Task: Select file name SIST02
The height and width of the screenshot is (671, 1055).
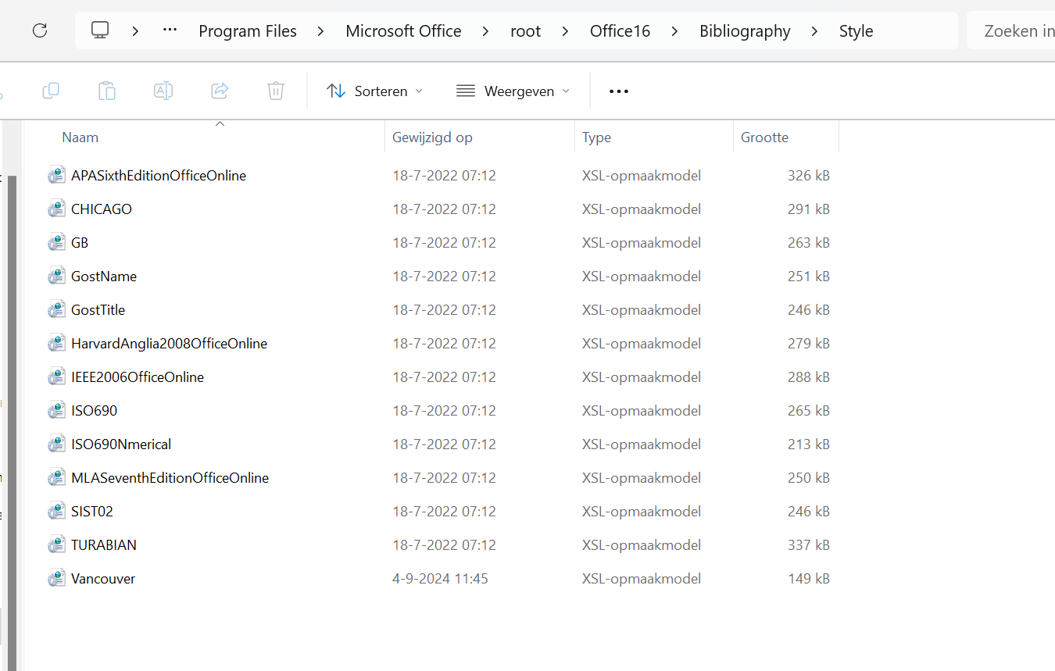Action: (x=92, y=512)
